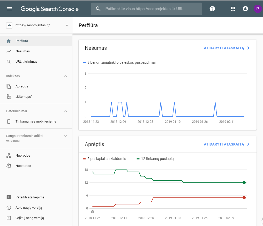Click the feedback icon beside Pateikti atsiliepimą
263x226 pixels.
point(9,197)
